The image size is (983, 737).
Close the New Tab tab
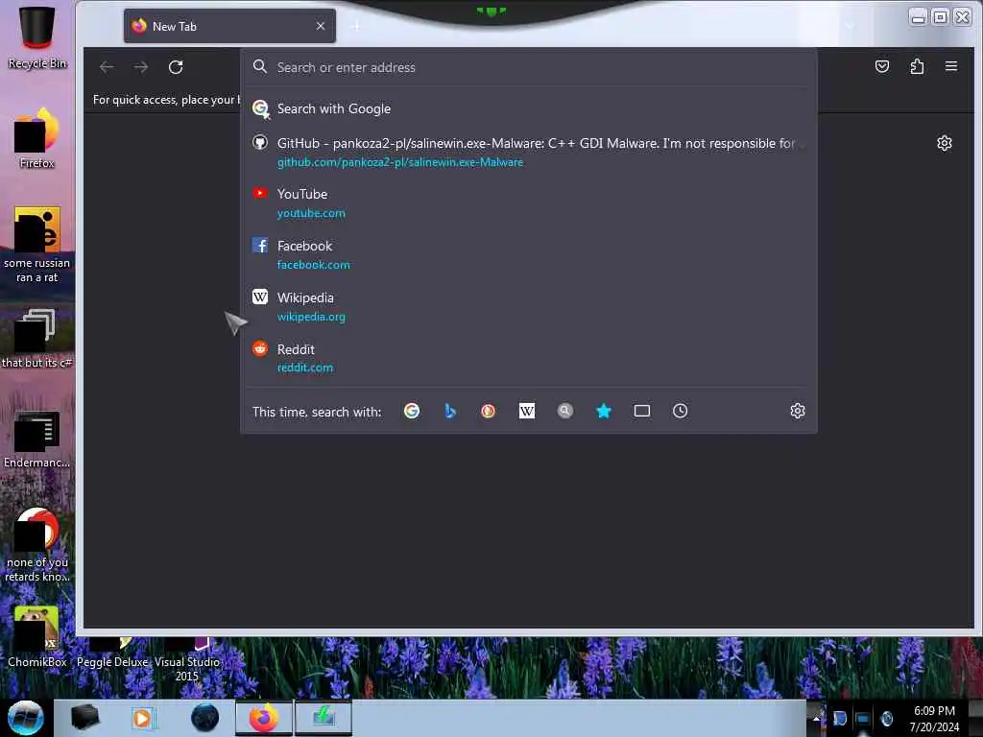click(321, 26)
